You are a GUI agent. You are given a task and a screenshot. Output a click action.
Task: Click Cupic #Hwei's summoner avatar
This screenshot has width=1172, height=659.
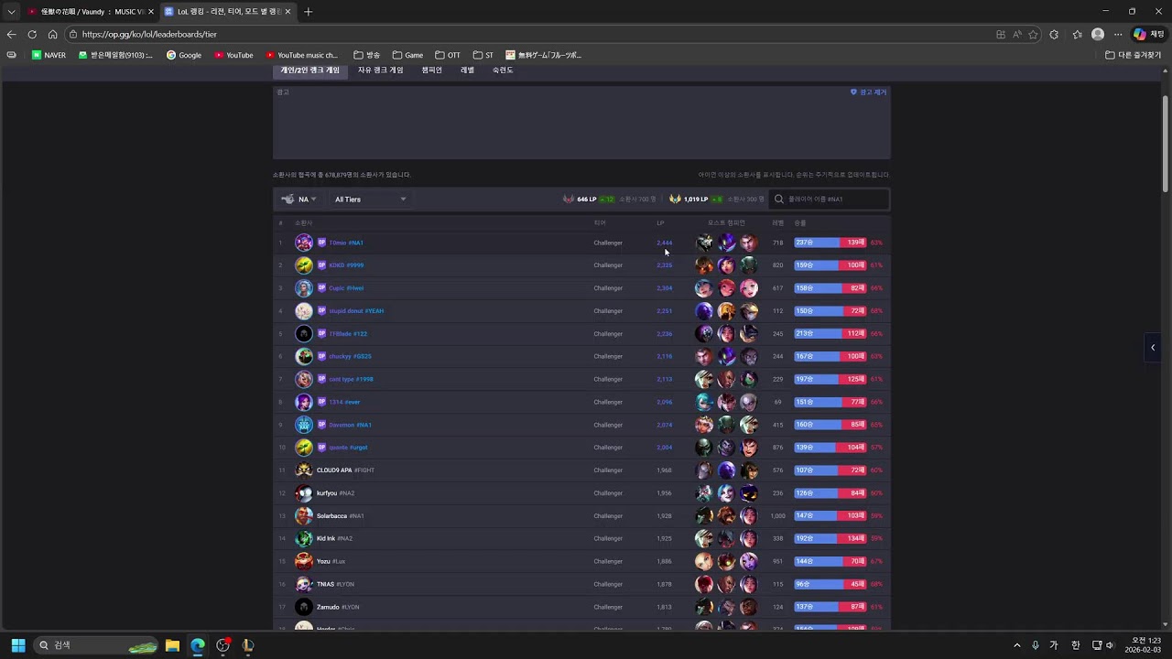pyautogui.click(x=304, y=288)
